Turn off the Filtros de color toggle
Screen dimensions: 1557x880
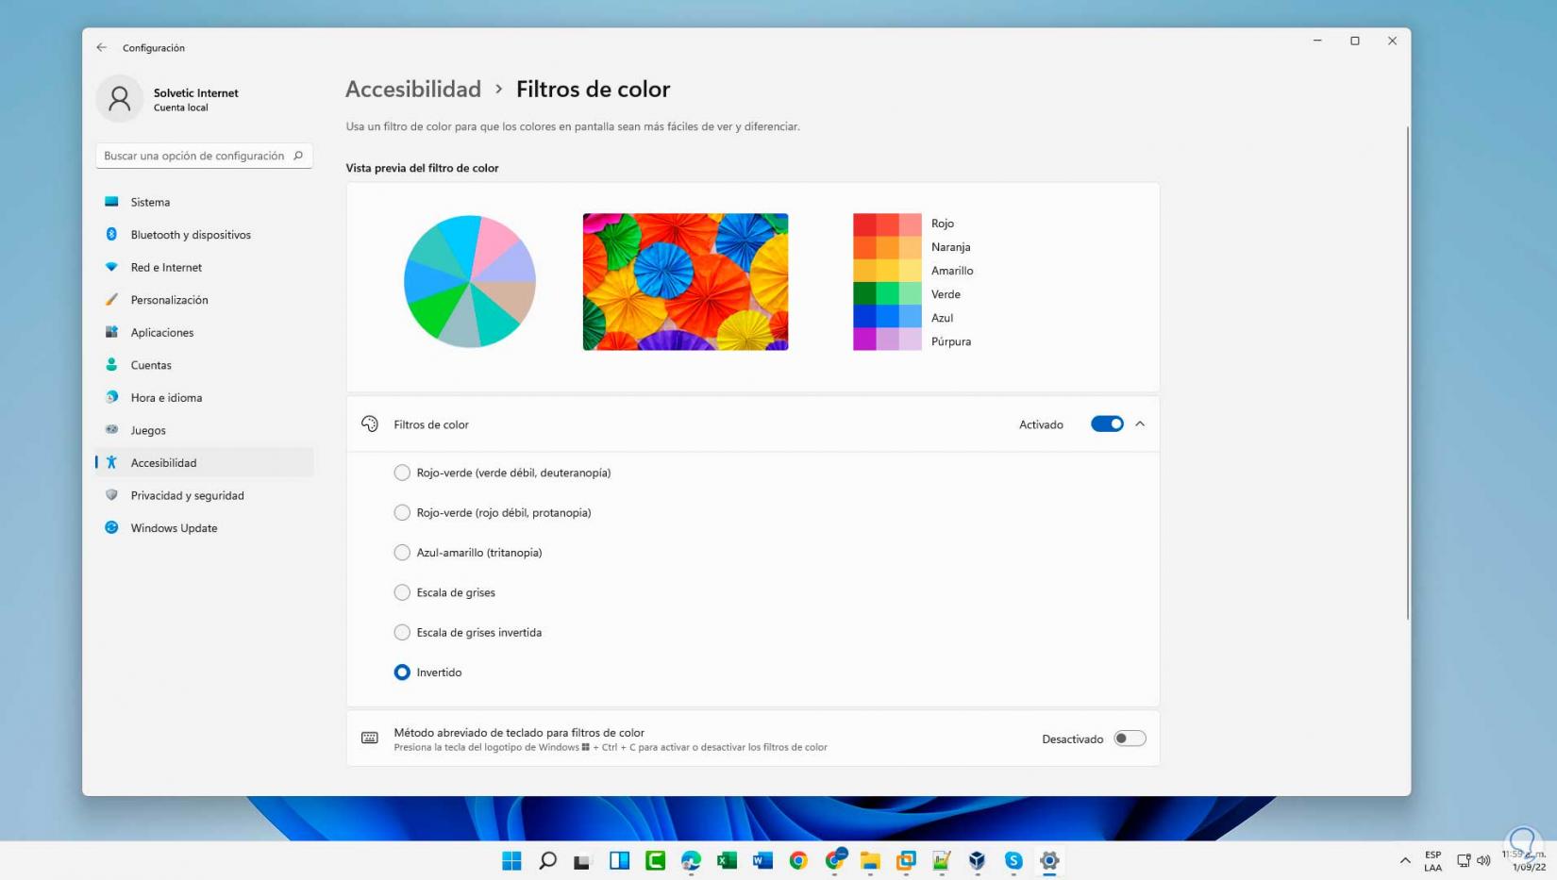[x=1106, y=424]
